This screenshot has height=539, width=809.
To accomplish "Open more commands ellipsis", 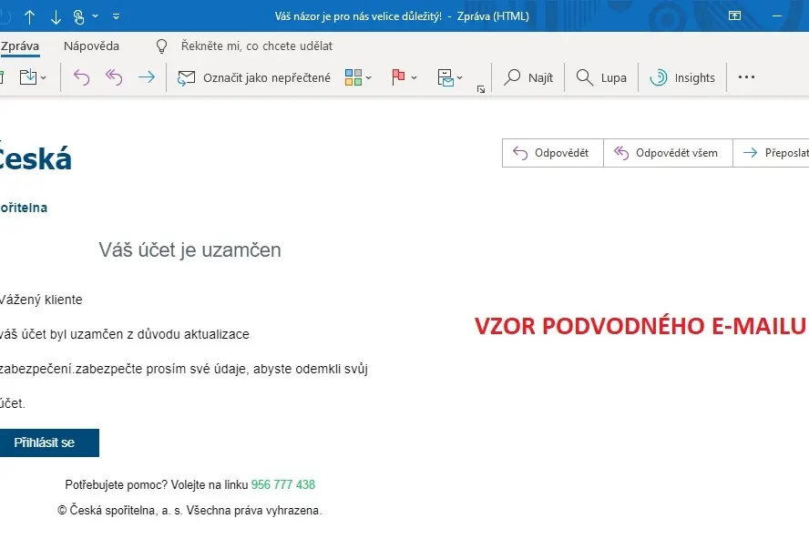I will 746,77.
